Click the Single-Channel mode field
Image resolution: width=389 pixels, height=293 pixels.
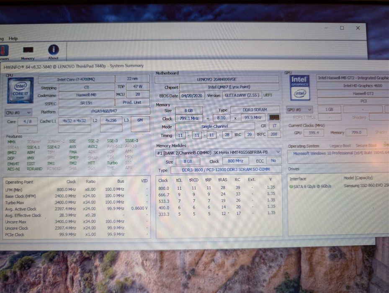[215, 126]
